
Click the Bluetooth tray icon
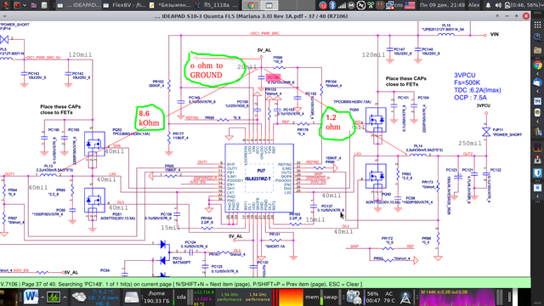(332, 5)
